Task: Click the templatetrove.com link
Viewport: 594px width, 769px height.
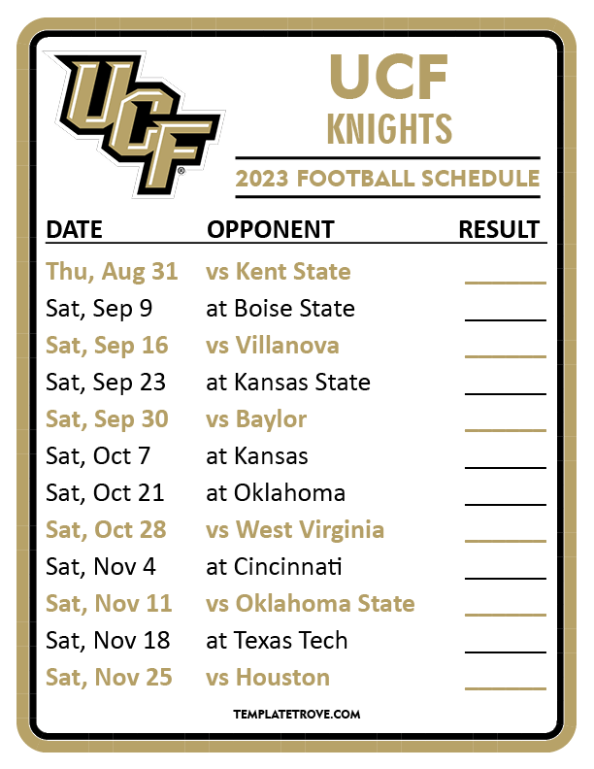Action: [x=297, y=715]
